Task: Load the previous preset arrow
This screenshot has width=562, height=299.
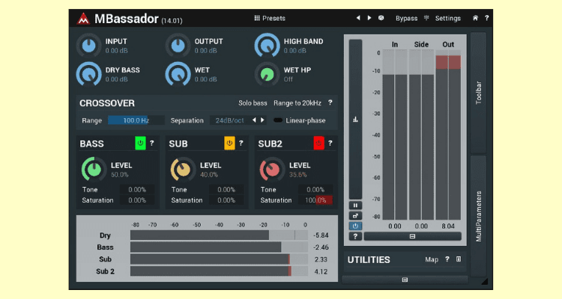Action: pyautogui.click(x=357, y=18)
